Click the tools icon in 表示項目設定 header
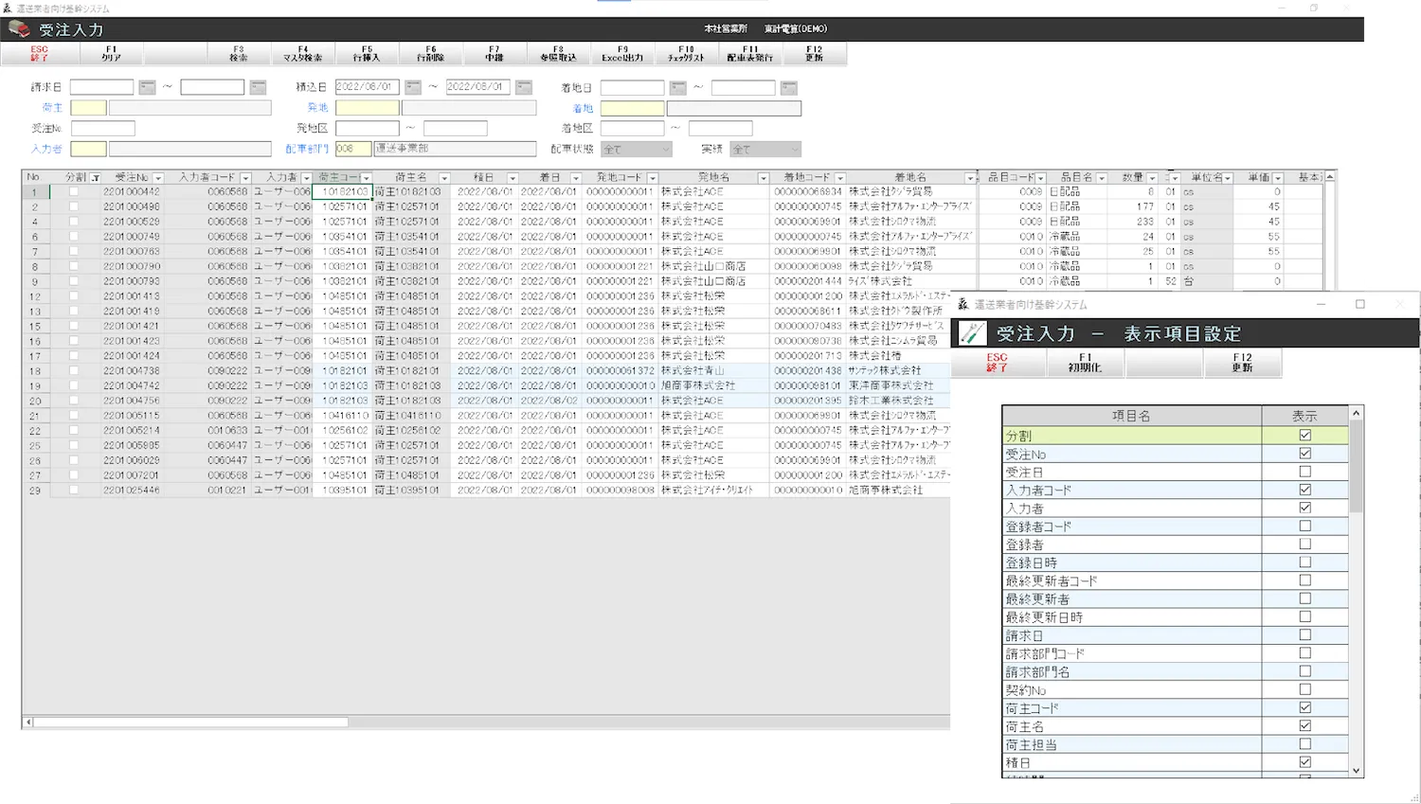The image size is (1421, 804). 972,333
